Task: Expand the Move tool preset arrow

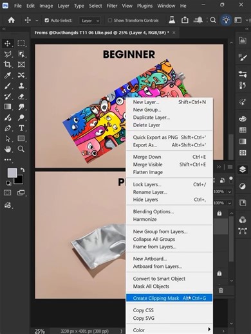Action: tap(37, 21)
